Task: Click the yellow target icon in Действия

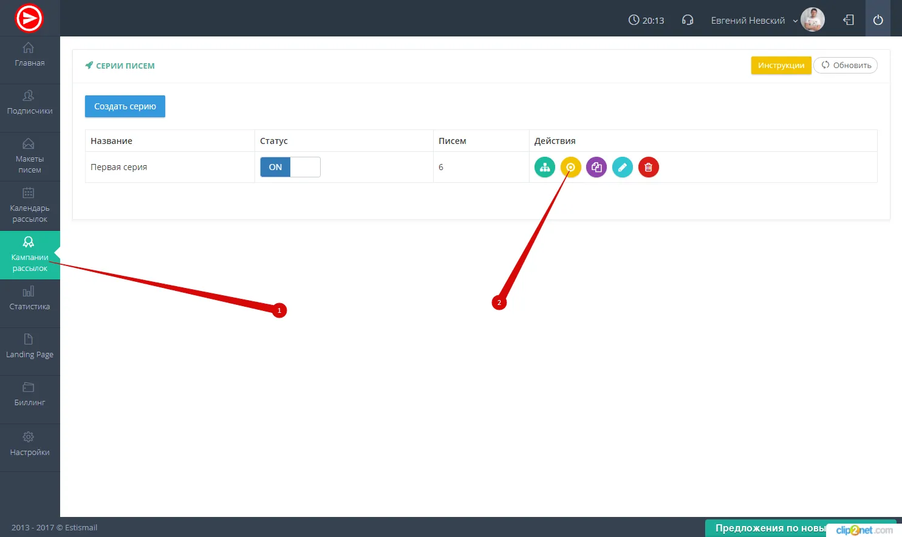Action: pos(570,167)
